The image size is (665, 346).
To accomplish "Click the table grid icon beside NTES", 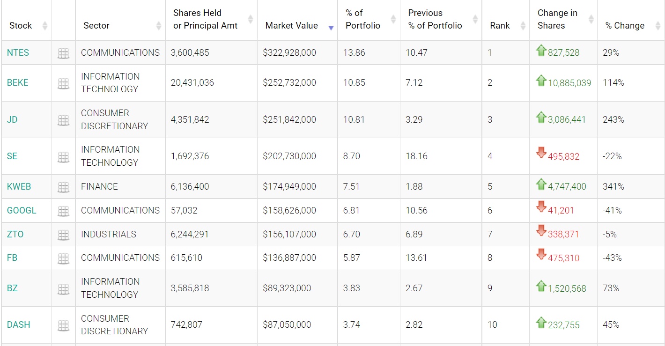I will click(x=63, y=53).
